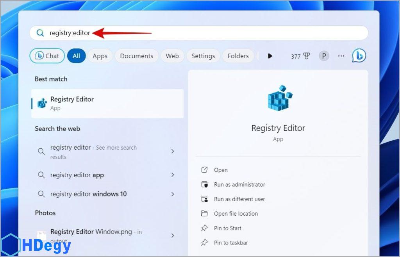400x257 pixels.
Task: Pin Registry Editor to taskbar
Action: (230, 243)
